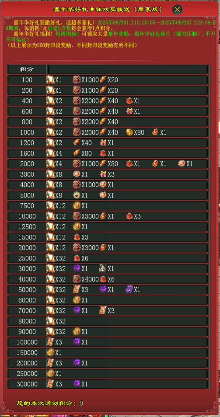
Task: Click the eyeball item in 5000 points row
Action: (77, 195)
